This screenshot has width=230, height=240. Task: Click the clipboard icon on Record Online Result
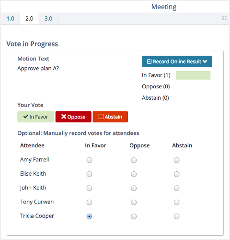pos(149,61)
